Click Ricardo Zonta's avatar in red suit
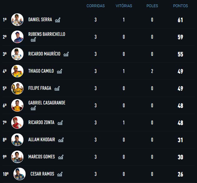The height and width of the screenshot is (183, 197). (17, 123)
